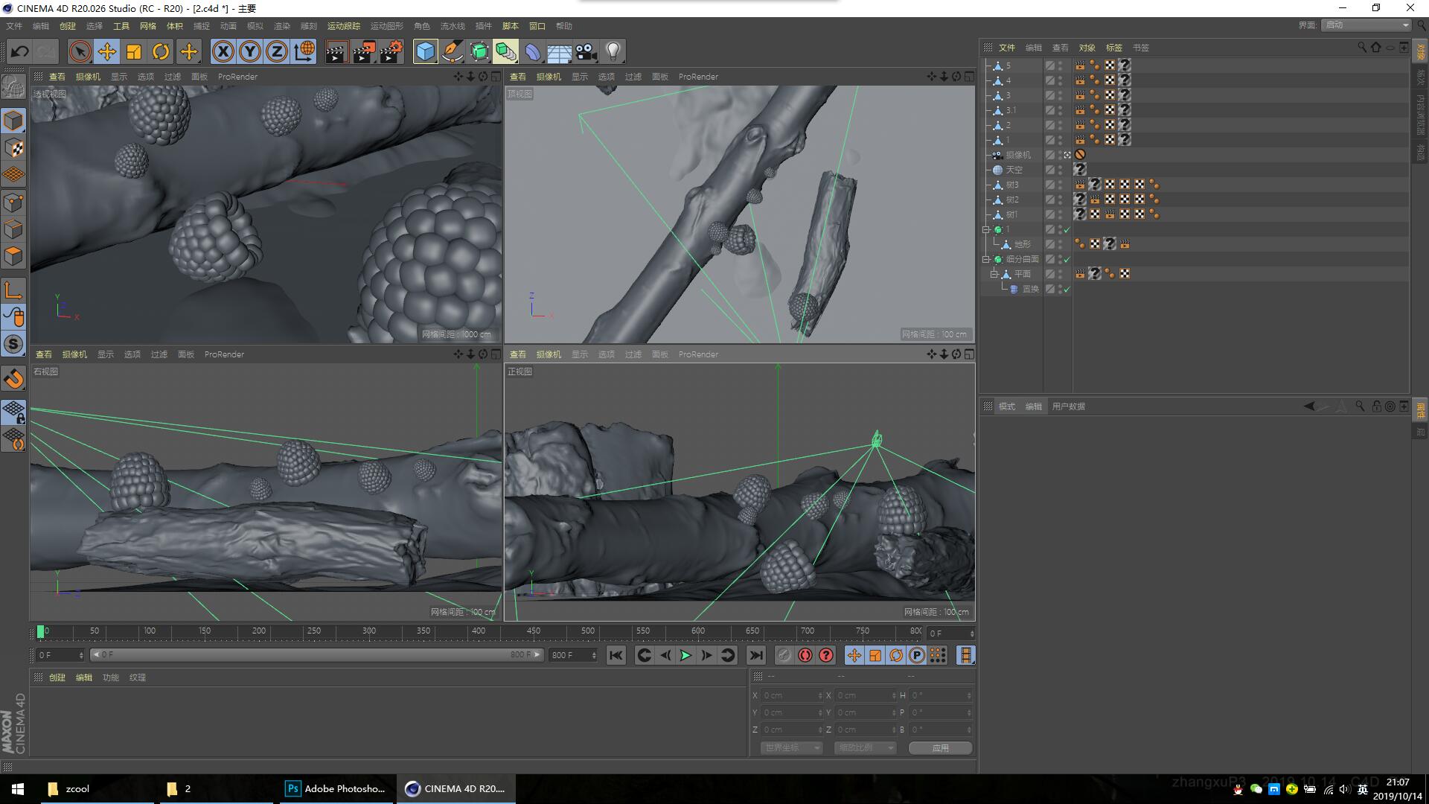Click the end frame 800 F spinner arrows
This screenshot has width=1429, height=804.
[593, 655]
